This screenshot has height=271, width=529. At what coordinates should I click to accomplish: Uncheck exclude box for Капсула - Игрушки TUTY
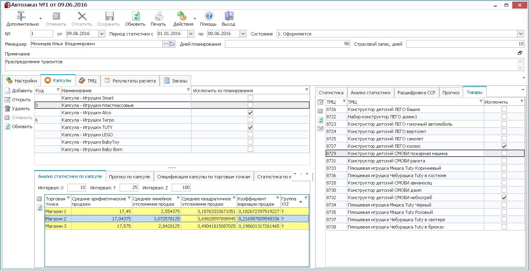[x=250, y=127]
